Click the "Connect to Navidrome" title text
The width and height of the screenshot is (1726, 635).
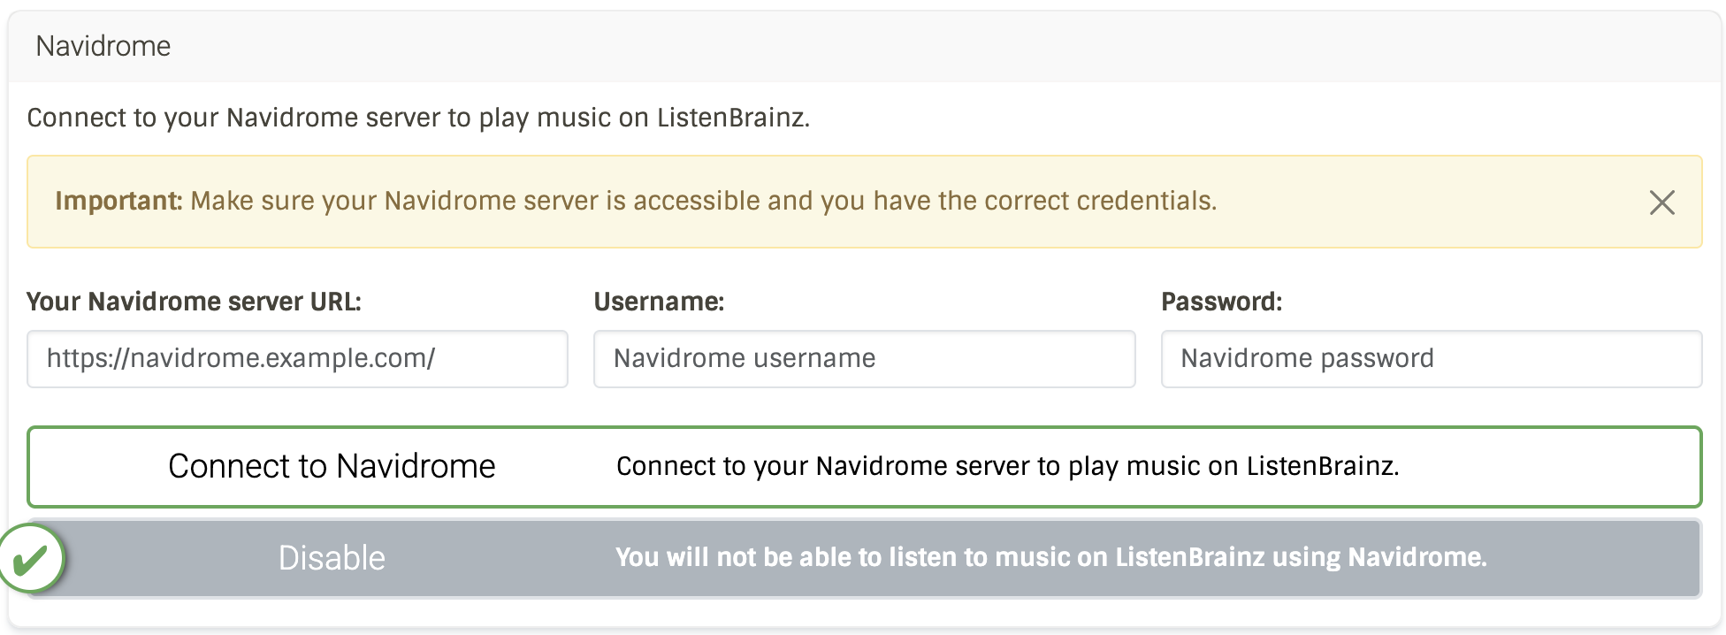tap(332, 466)
